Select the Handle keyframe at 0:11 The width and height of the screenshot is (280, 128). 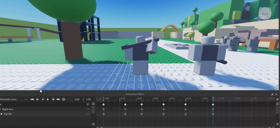(x=164, y=114)
